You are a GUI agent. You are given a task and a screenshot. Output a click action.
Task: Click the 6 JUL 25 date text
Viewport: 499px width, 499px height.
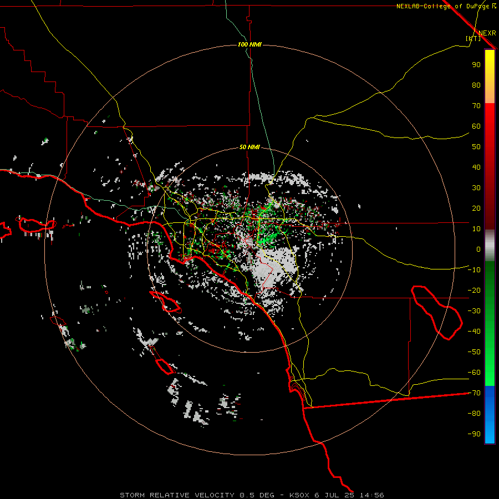coord(334,495)
